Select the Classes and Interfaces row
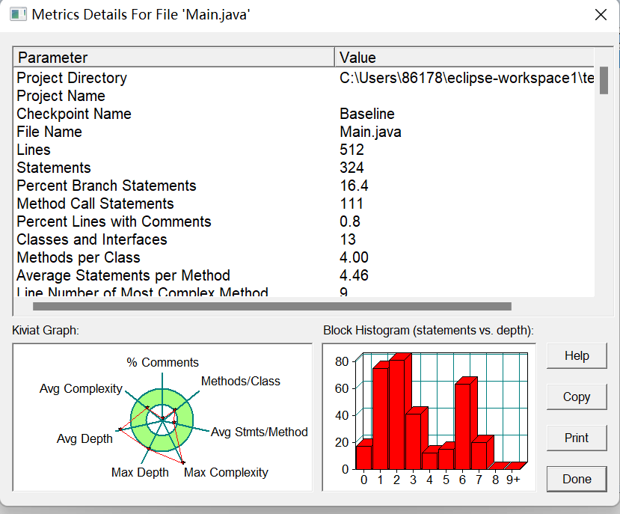Viewport: 620px width, 514px height. click(x=304, y=239)
